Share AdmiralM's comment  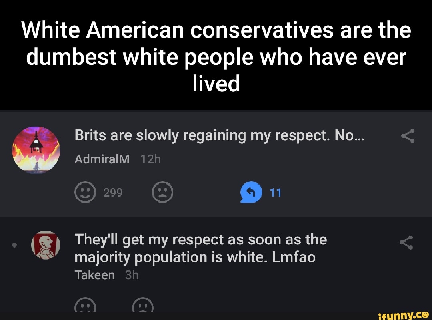408,136
